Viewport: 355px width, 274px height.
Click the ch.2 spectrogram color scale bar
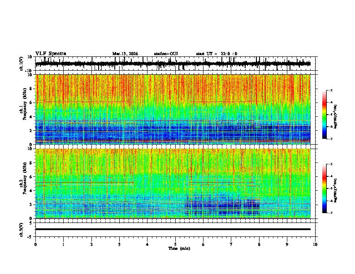(324, 188)
